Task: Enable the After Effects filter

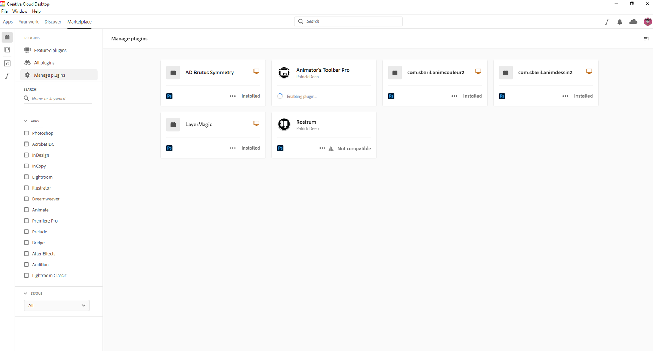Action: [26, 253]
